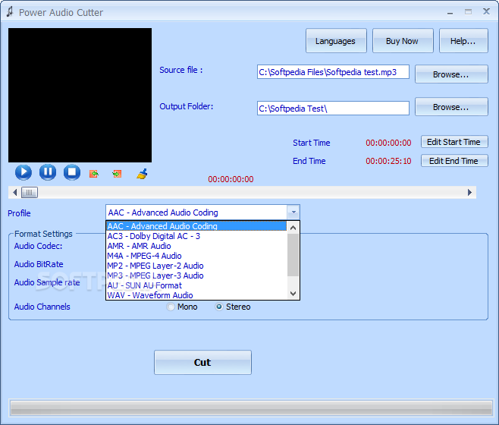Click the seek bar left arrow
499x425 pixels.
pyautogui.click(x=14, y=193)
